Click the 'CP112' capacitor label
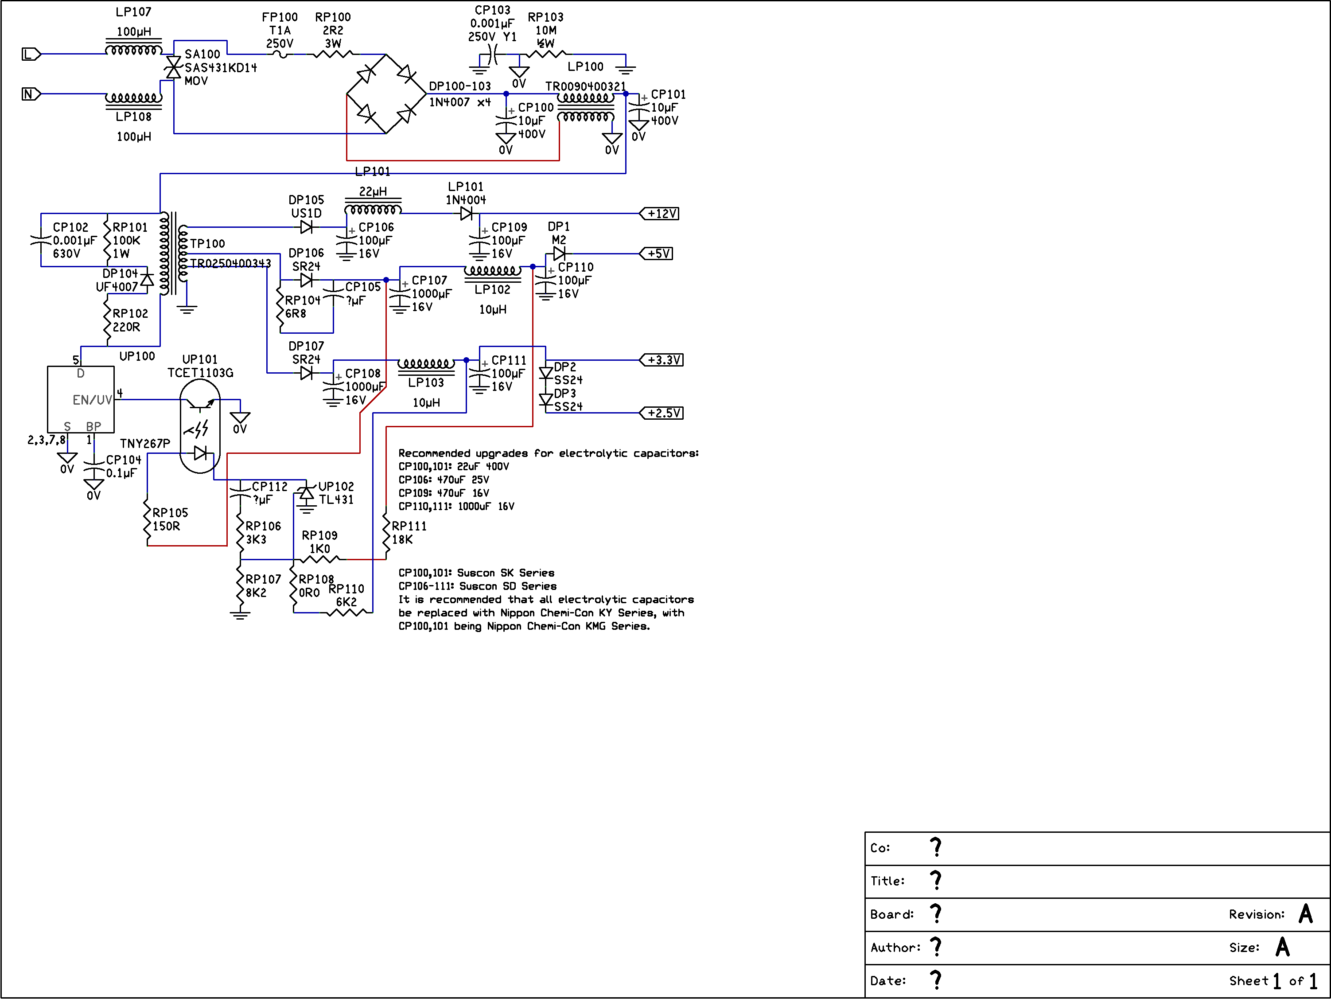This screenshot has width=1331, height=999. (269, 486)
